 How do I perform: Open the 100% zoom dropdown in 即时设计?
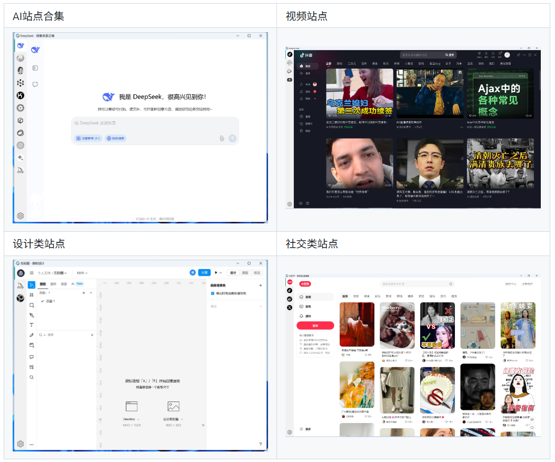pyautogui.click(x=82, y=272)
